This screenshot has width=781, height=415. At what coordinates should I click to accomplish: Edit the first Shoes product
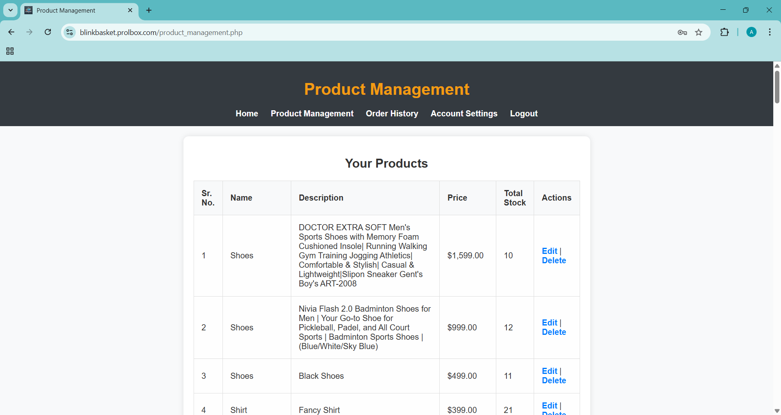click(549, 251)
